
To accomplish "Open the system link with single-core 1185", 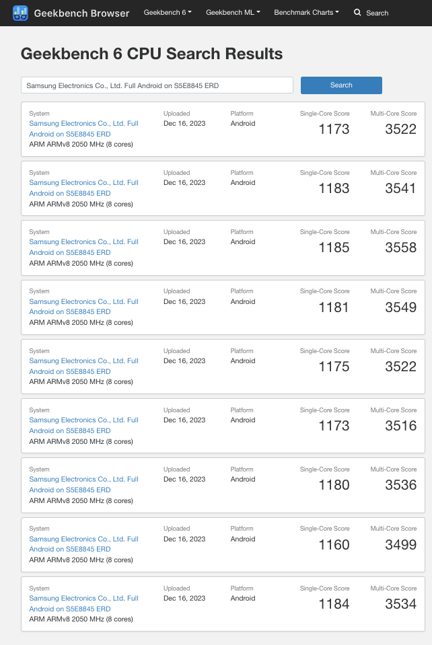I will click(83, 247).
